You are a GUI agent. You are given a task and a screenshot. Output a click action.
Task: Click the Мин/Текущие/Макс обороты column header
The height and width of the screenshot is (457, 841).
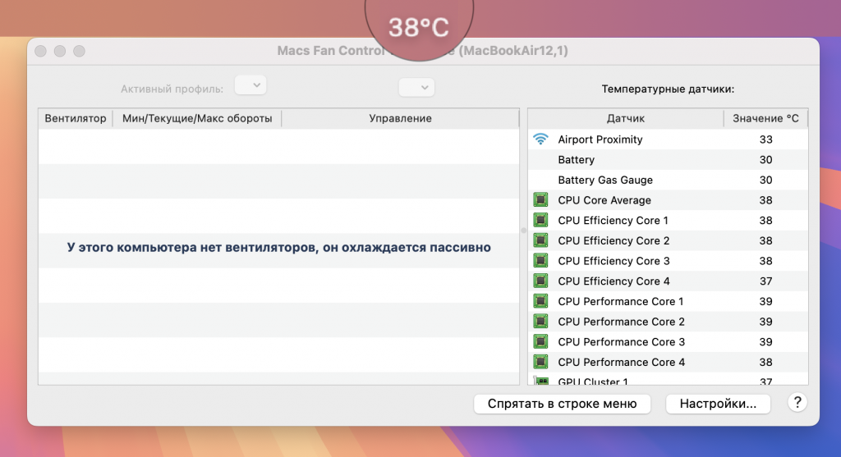pos(197,118)
